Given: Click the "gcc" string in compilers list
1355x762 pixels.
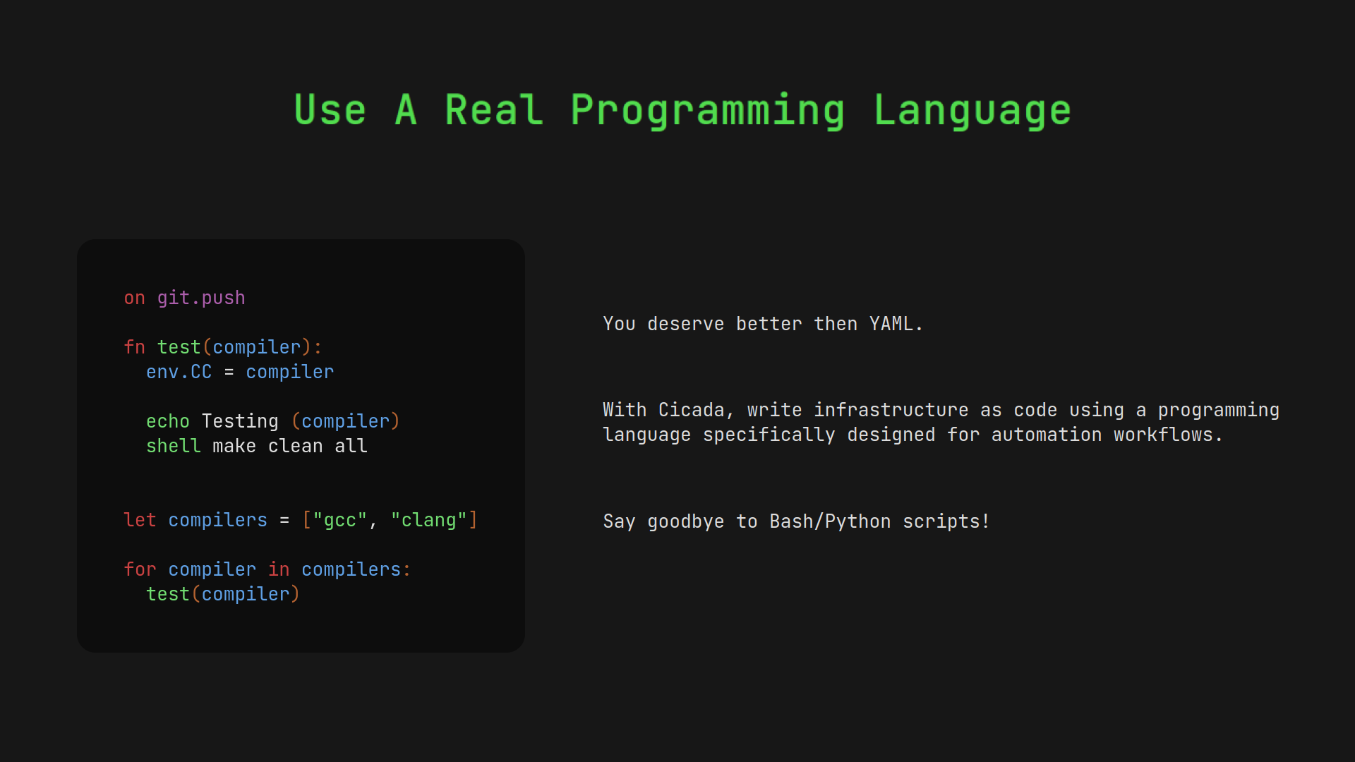Looking at the screenshot, I should click(x=339, y=520).
